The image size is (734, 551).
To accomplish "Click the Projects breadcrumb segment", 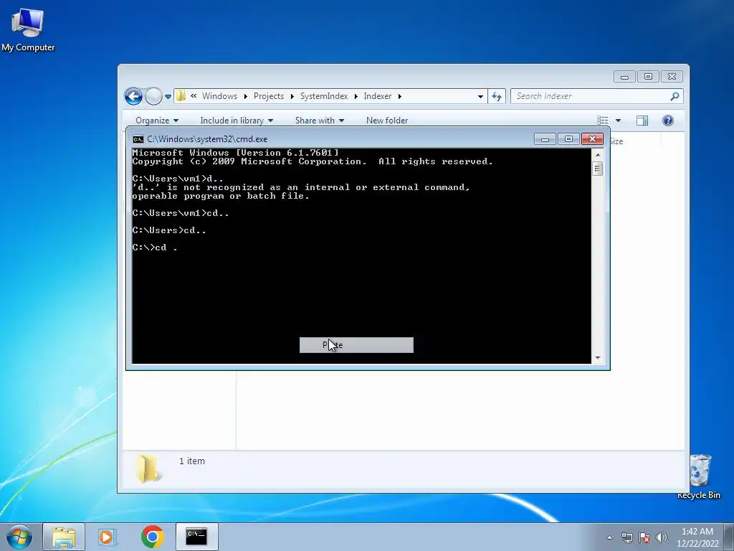I will click(269, 96).
